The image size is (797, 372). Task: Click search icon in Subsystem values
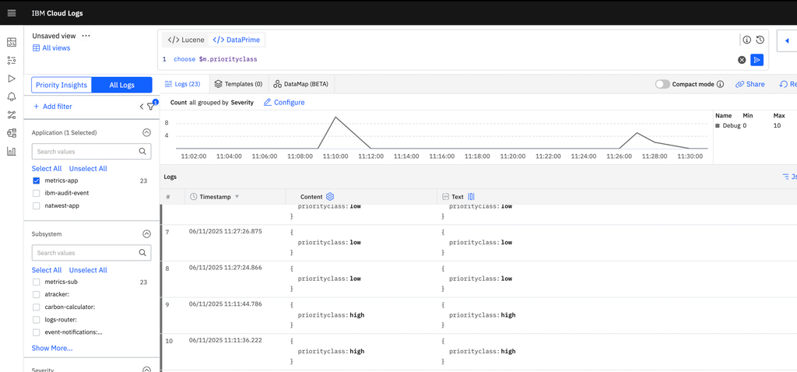[143, 253]
